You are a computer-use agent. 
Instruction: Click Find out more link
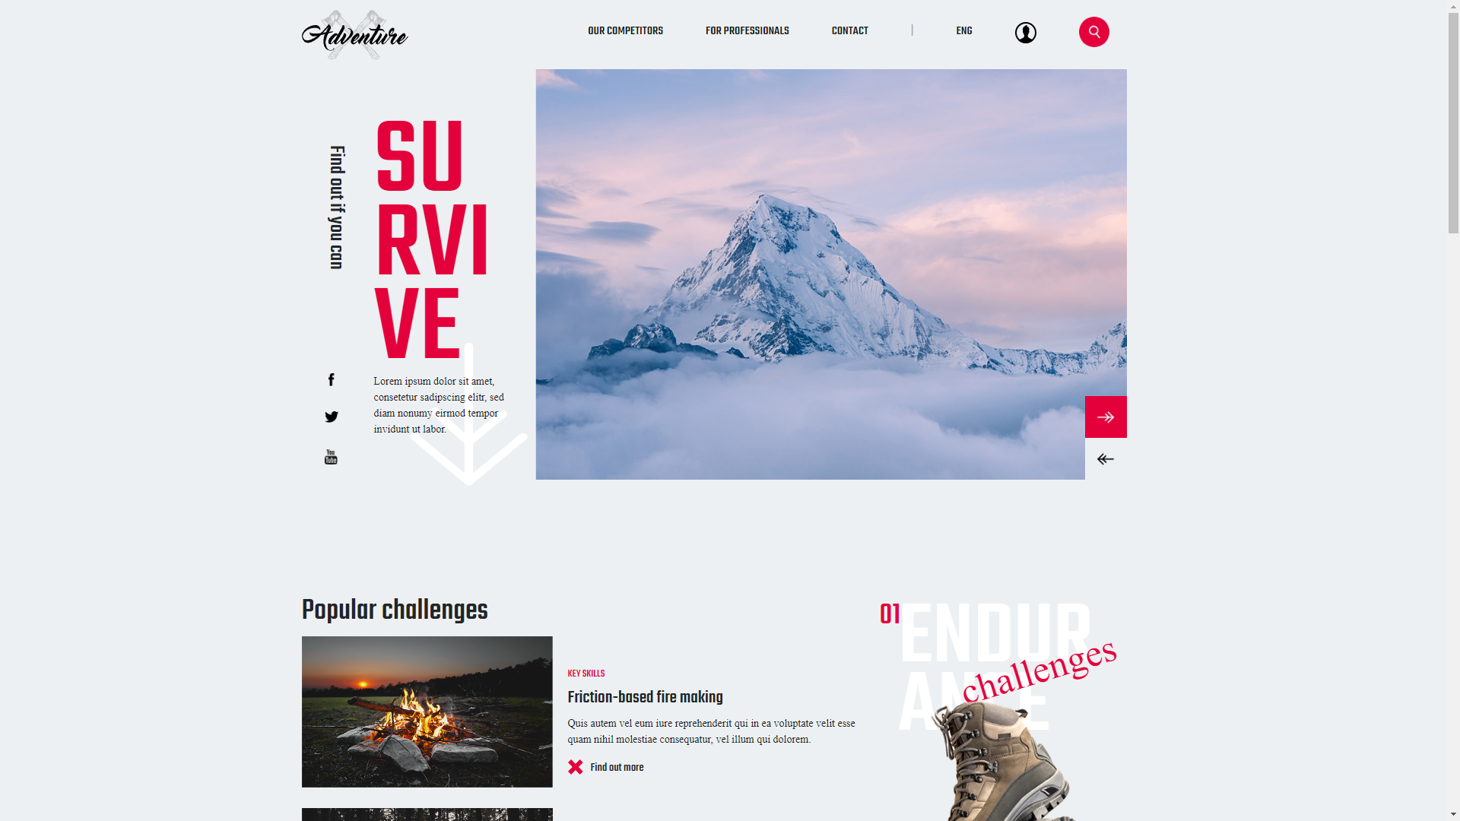[616, 768]
